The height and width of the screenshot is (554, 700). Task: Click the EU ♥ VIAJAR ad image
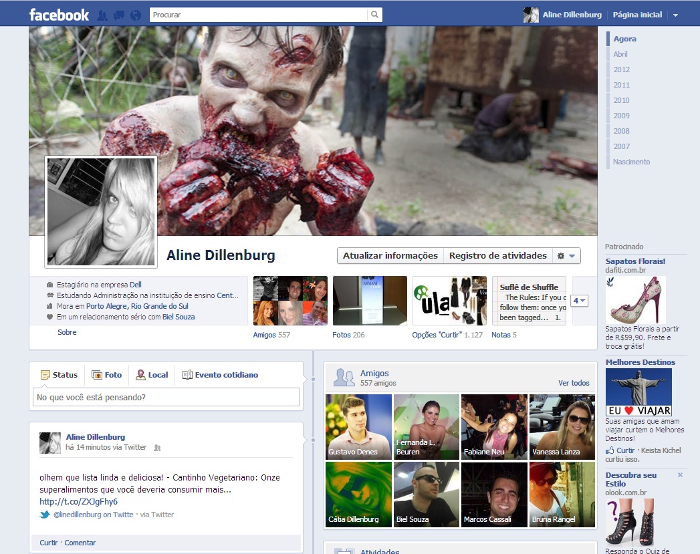coord(638,392)
